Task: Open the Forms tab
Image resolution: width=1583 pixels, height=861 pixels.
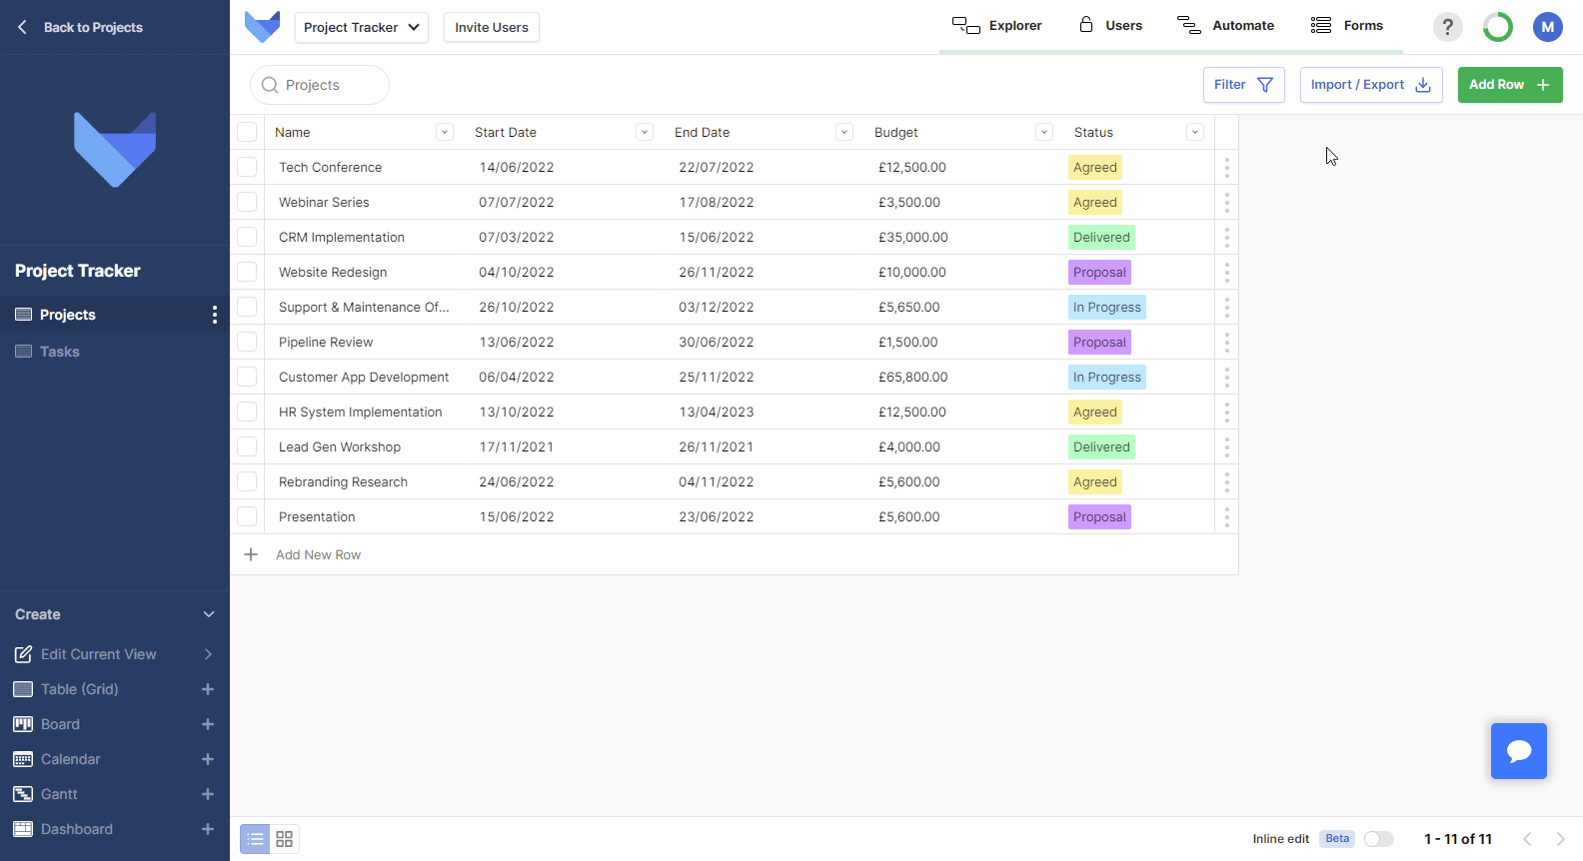Action: [1346, 26]
